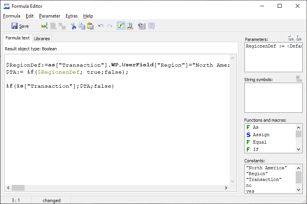
Task: Open the Parameter menu
Action: pyautogui.click(x=50, y=16)
